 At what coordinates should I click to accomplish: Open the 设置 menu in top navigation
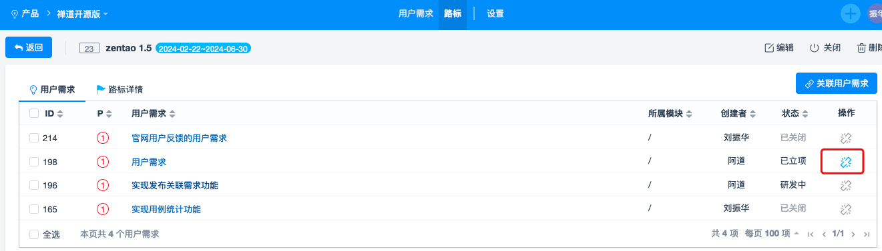[495, 13]
